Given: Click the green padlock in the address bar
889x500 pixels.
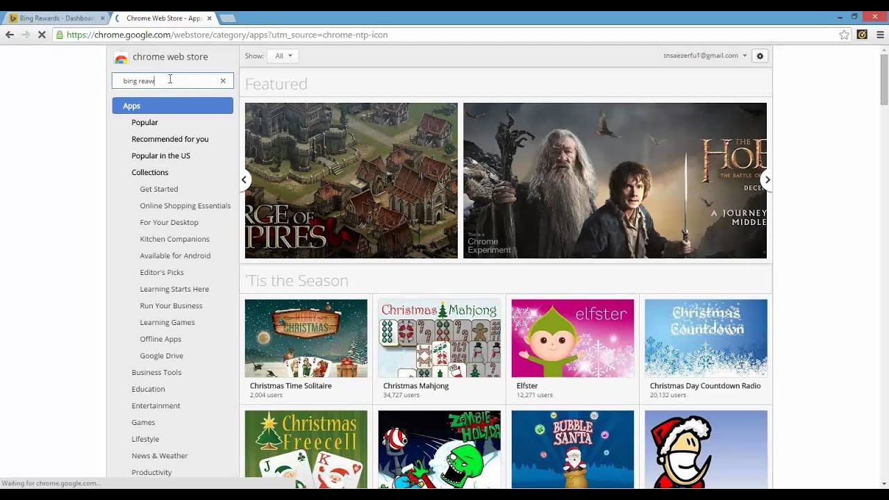Looking at the screenshot, I should click(60, 35).
